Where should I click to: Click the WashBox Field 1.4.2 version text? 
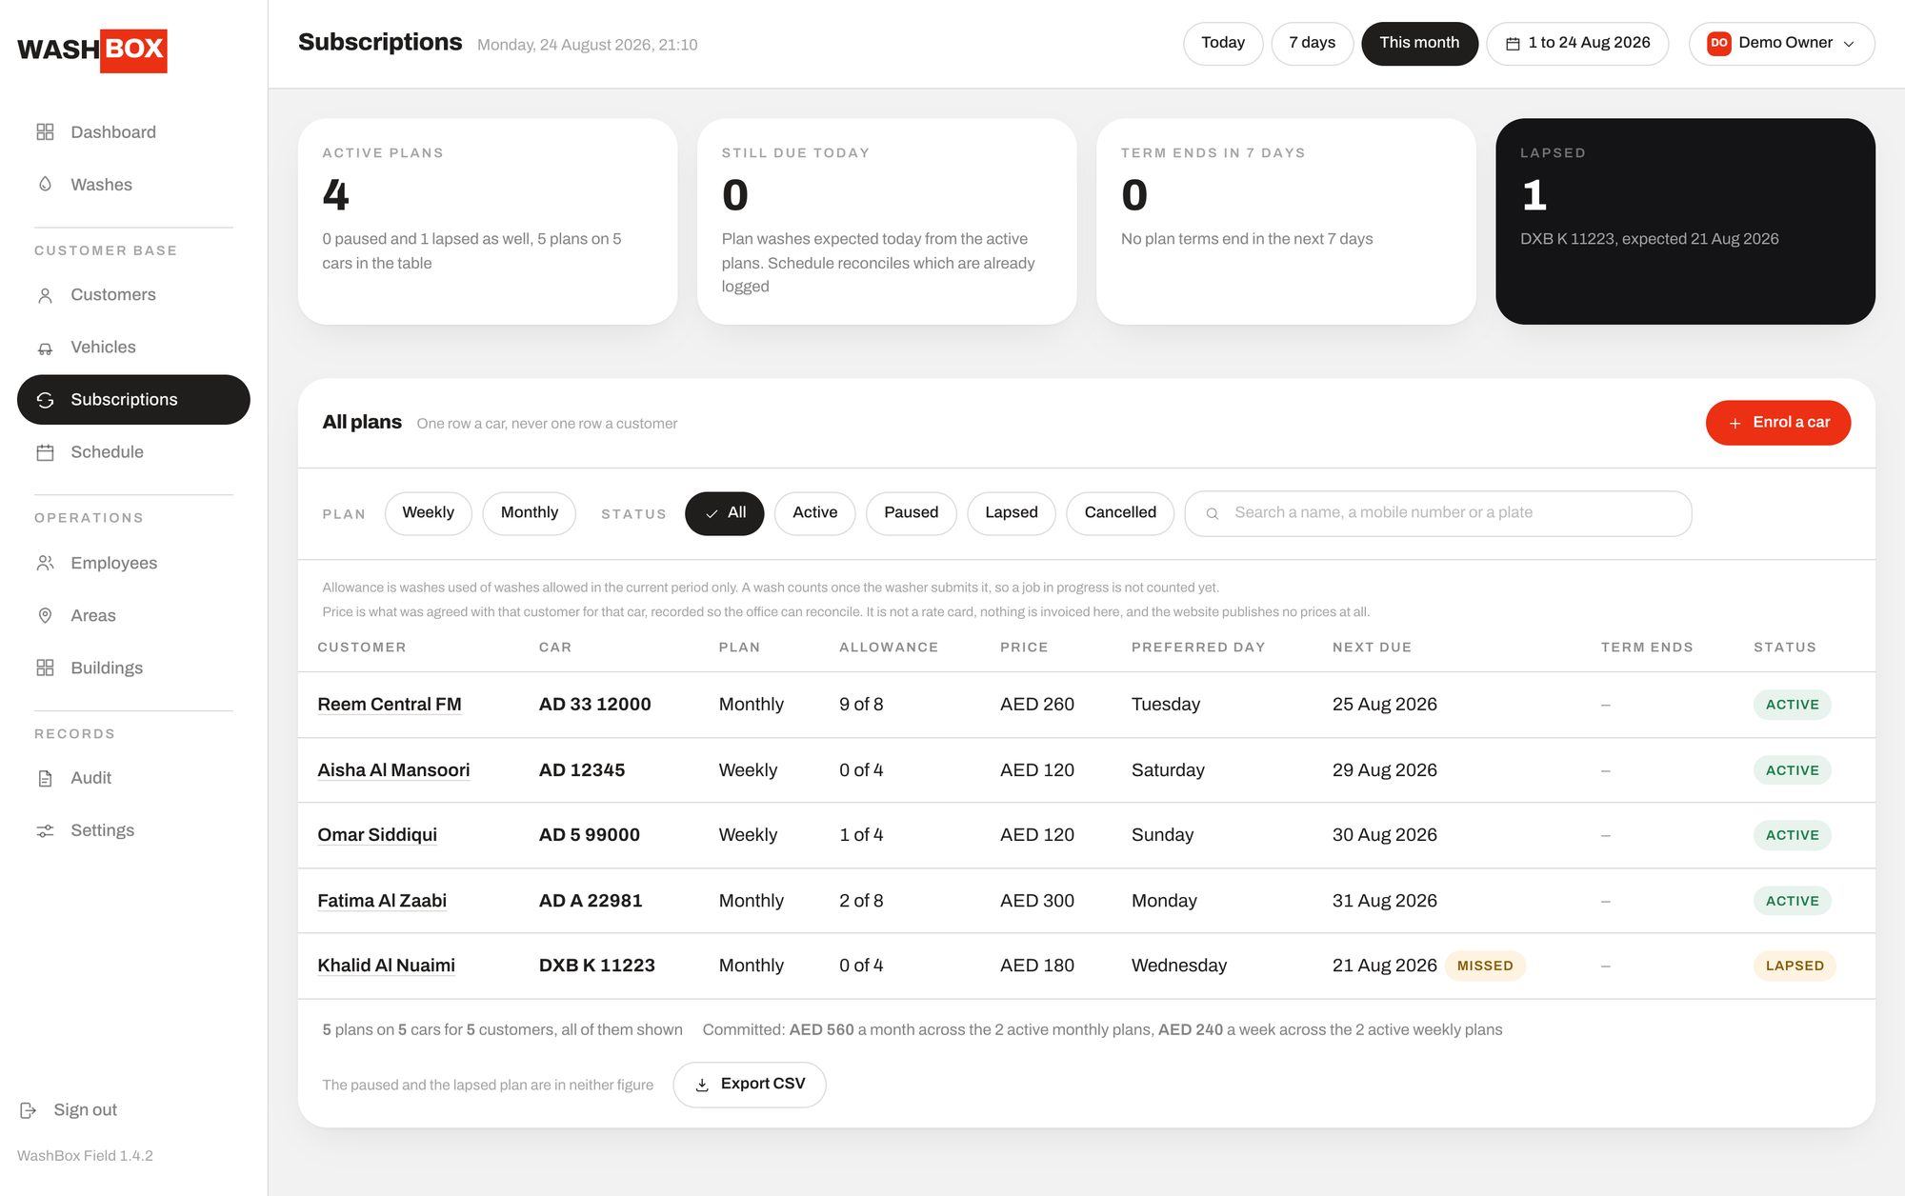click(85, 1156)
